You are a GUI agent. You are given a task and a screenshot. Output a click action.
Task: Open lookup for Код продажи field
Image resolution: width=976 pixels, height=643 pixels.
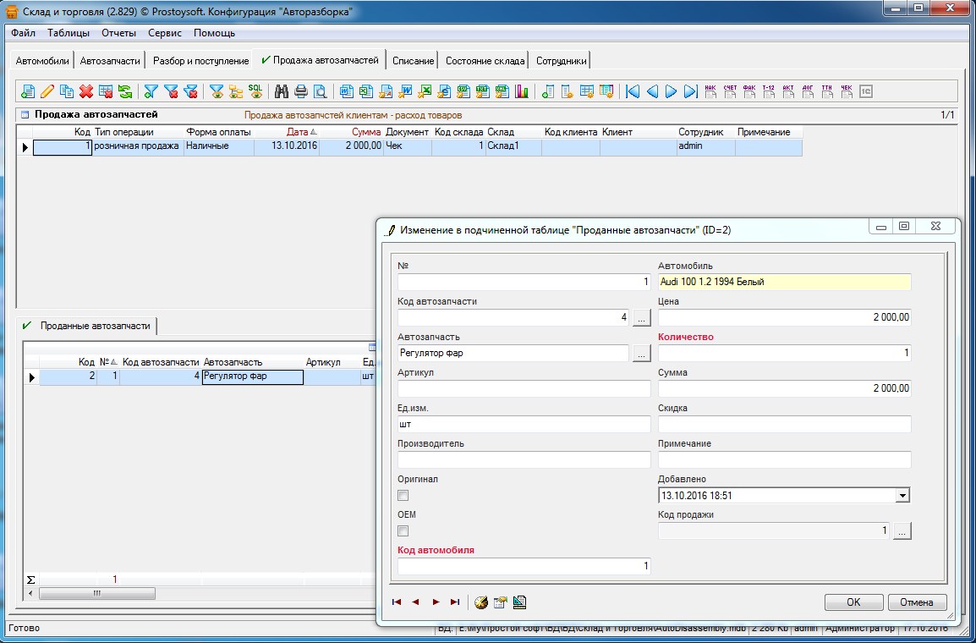pyautogui.click(x=902, y=531)
